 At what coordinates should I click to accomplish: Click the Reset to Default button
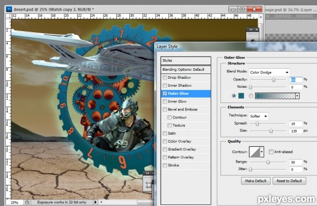290,181
